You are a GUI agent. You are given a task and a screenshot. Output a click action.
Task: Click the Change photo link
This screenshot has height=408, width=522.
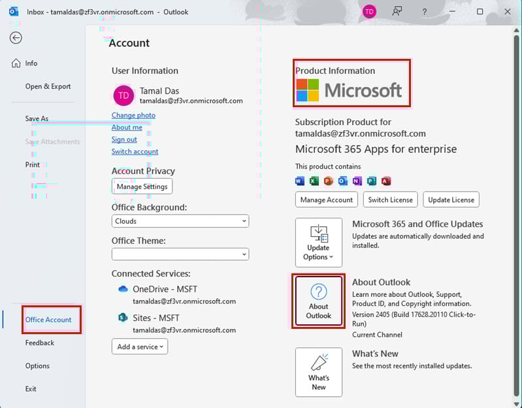point(133,115)
